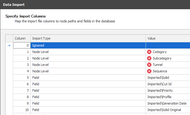Sort by the Import Type header
The image size is (190, 115).
click(x=88, y=38)
